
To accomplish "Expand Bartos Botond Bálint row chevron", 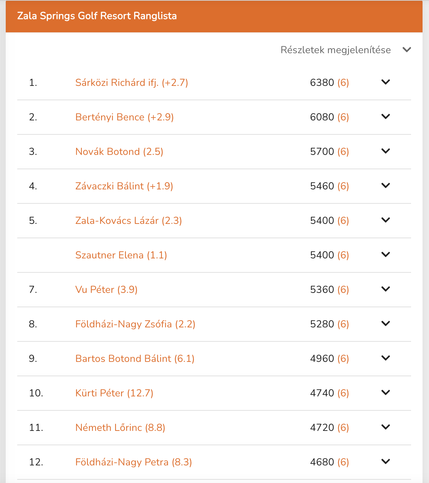I will 386,358.
